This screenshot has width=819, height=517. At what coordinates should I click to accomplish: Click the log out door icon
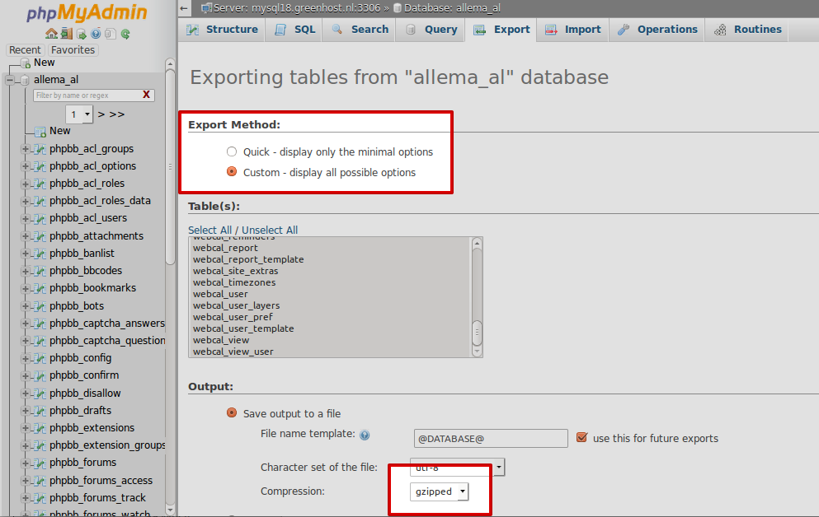coord(66,34)
